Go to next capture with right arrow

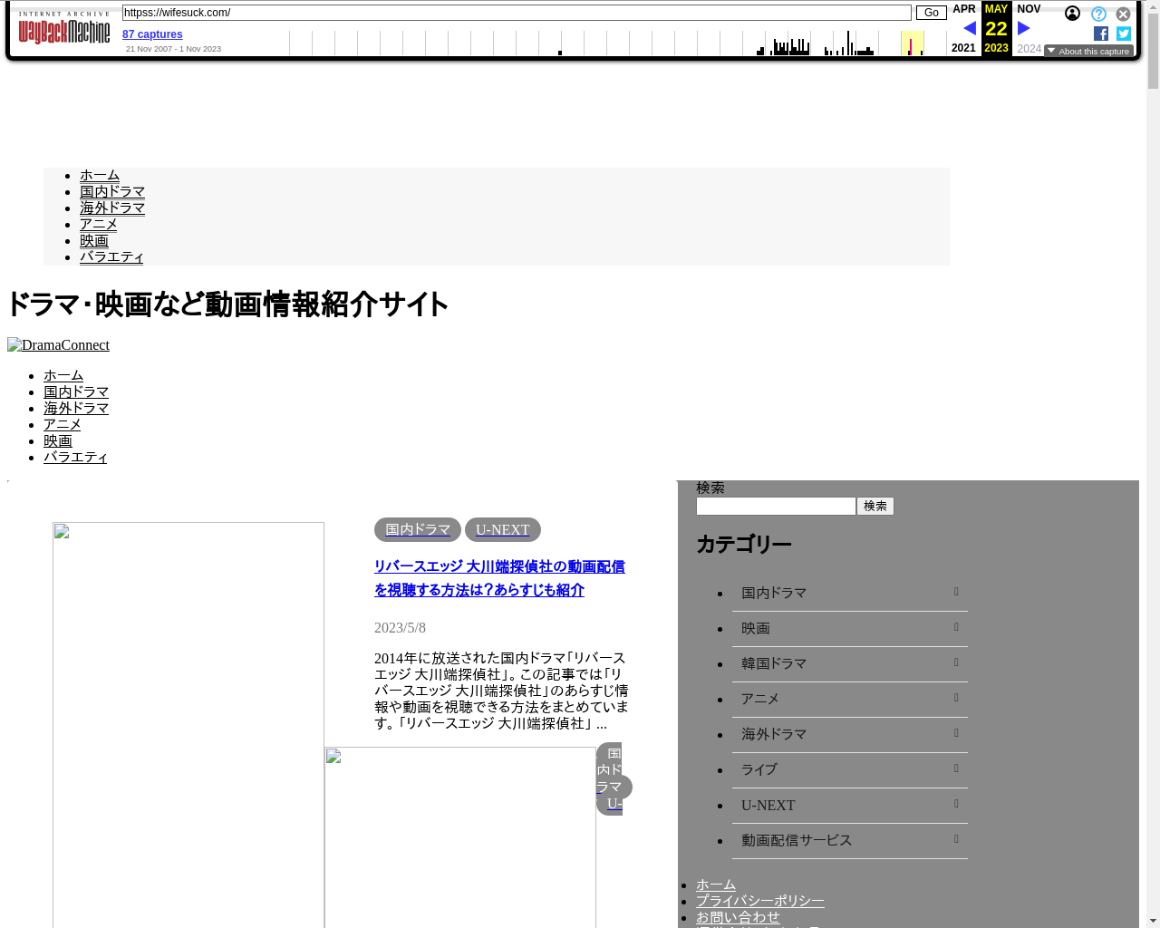[1024, 28]
